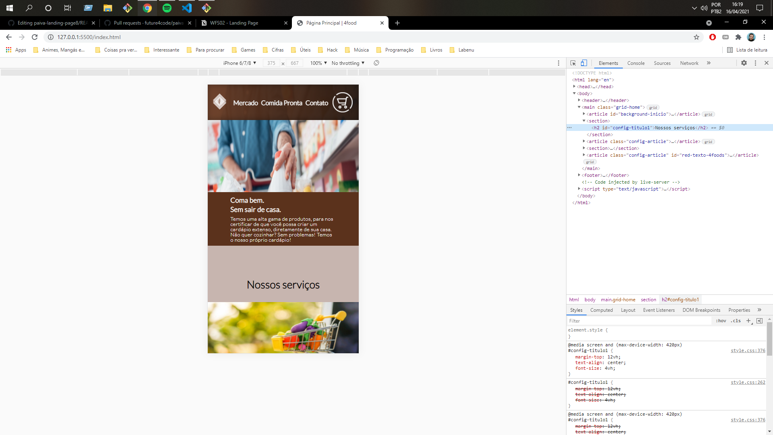The height and width of the screenshot is (435, 773).
Task: Open DevTools settings gear
Action: point(744,63)
